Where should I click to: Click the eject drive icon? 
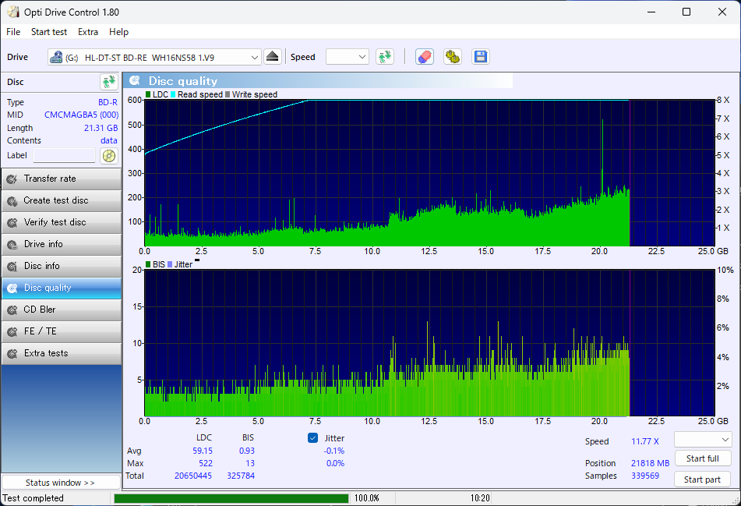[x=272, y=57]
